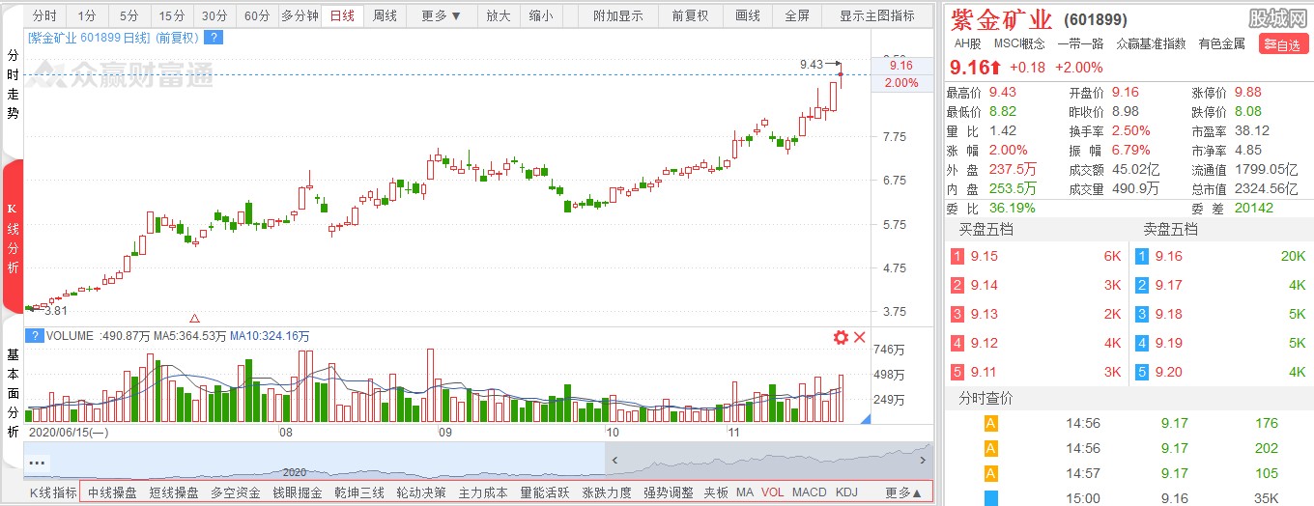Image resolution: width=1314 pixels, height=506 pixels.
Task: Click the ellipsis handle on timeline navigator
Action: (x=38, y=463)
